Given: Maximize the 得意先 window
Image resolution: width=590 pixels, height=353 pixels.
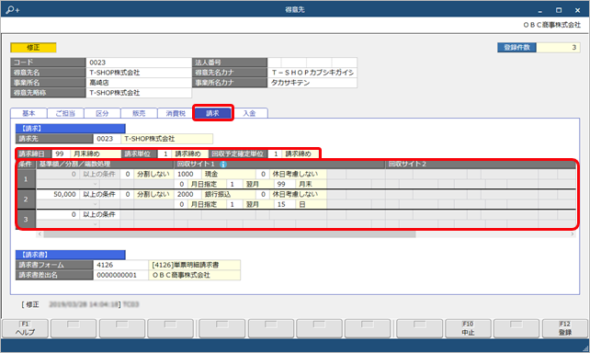Looking at the screenshot, I should point(559,10).
